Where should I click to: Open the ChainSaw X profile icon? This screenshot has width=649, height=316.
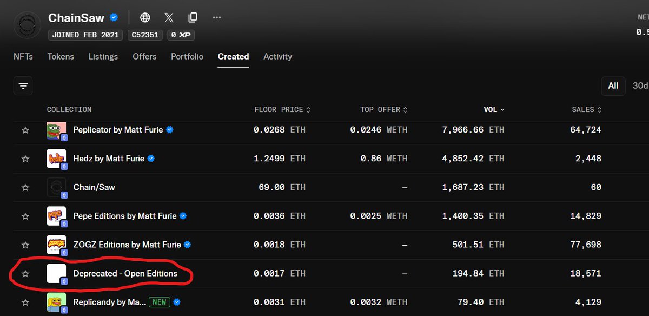pyautogui.click(x=169, y=17)
